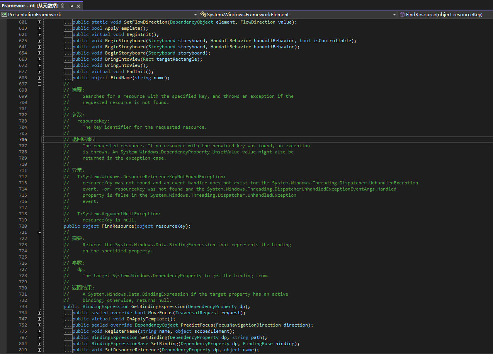Viewport: 493px width, 354px height.
Task: Toggle the pin icon to keep the tab open
Action: click(x=72, y=6)
